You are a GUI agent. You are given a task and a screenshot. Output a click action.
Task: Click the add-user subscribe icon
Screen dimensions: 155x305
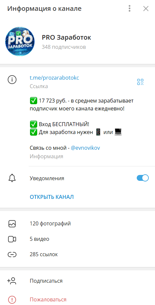pyautogui.click(x=12, y=281)
